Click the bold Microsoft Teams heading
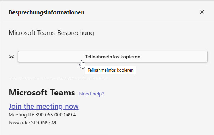 point(42,93)
